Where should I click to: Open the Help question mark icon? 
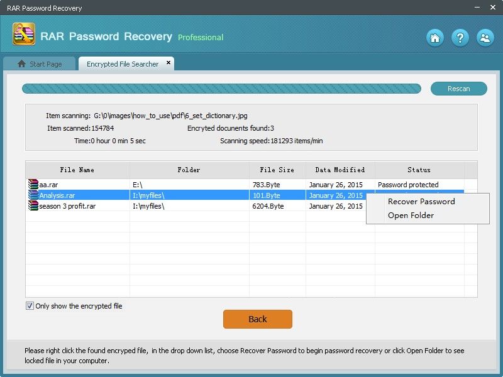tap(460, 38)
